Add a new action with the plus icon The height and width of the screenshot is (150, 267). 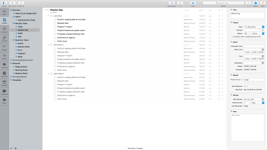point(13,3)
